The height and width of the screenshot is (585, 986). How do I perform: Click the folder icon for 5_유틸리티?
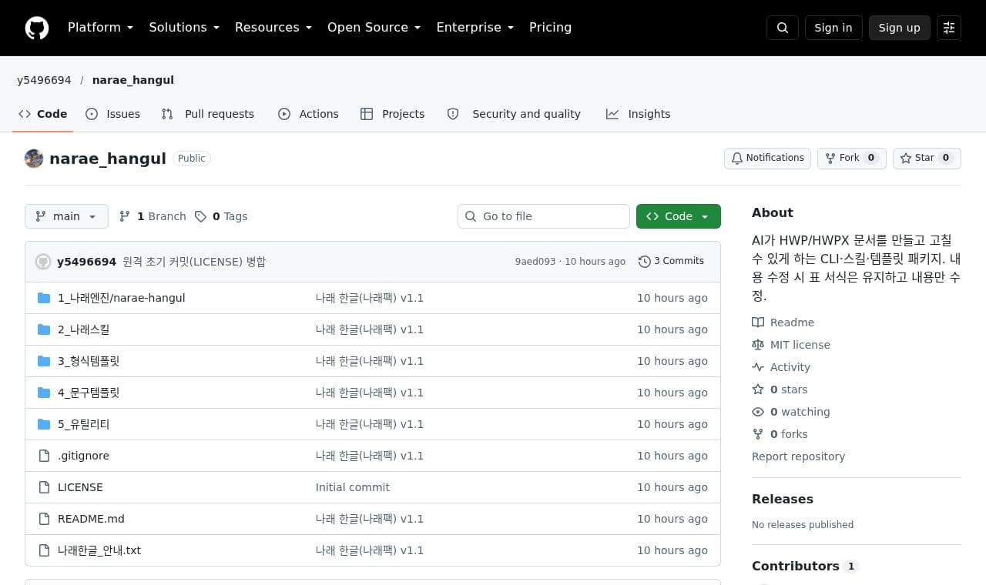[x=44, y=424]
